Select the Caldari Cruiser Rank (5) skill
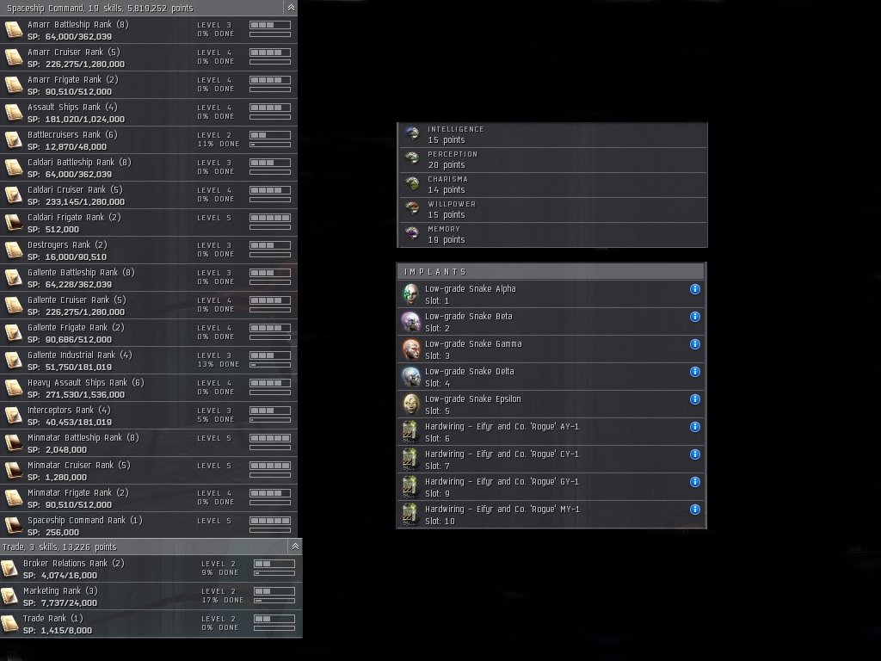 click(x=148, y=195)
